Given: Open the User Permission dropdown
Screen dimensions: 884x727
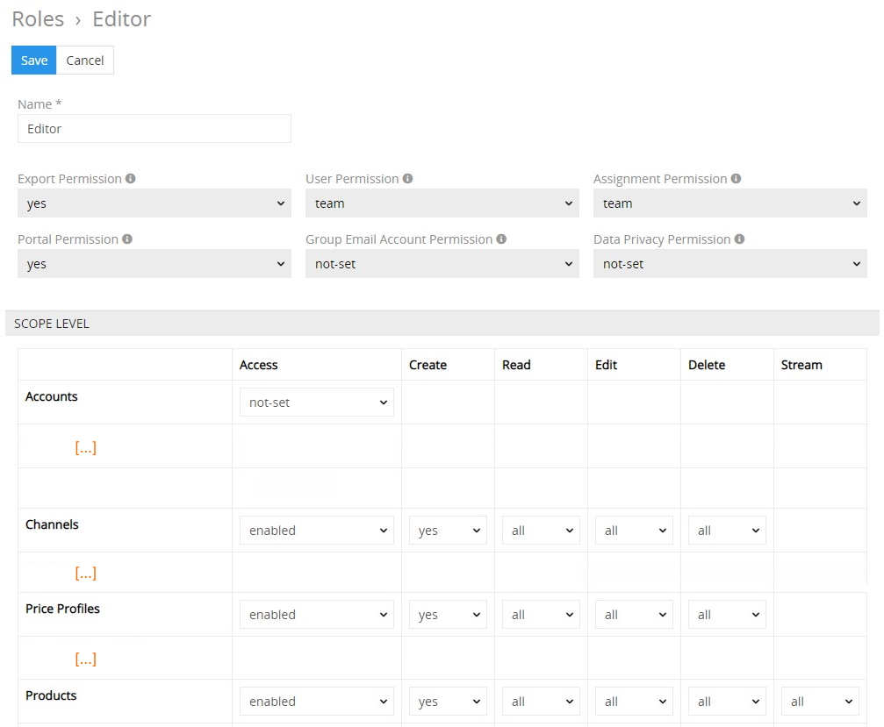Looking at the screenshot, I should (442, 203).
